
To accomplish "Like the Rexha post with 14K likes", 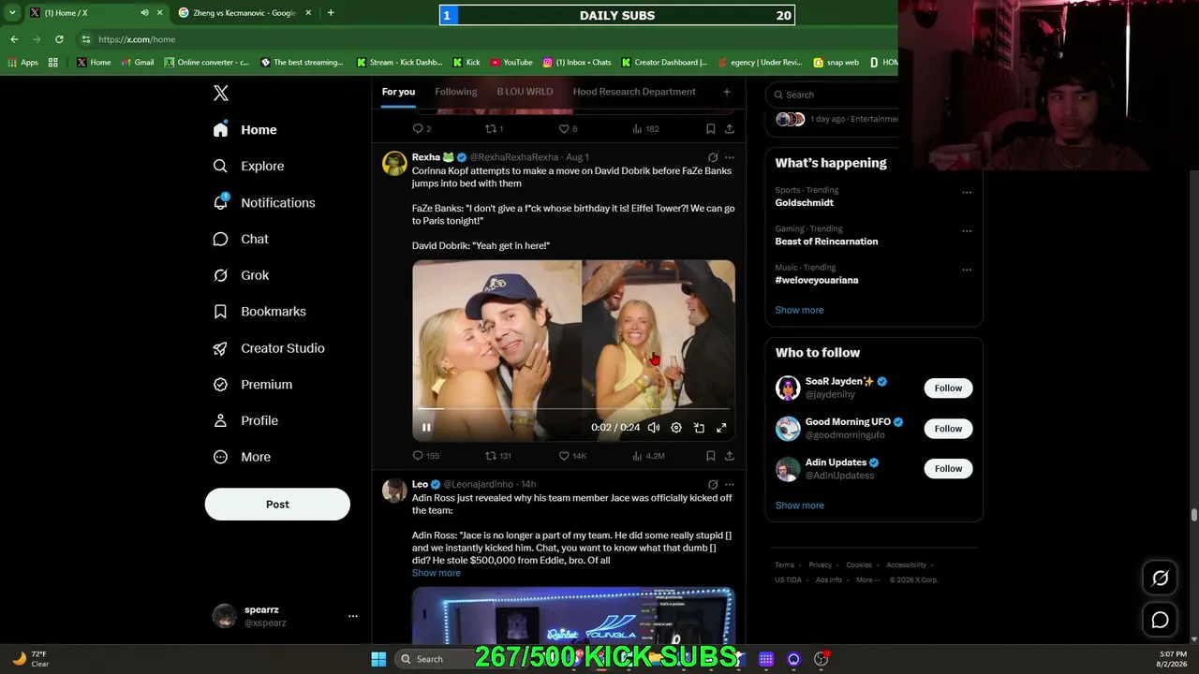I will coord(572,456).
